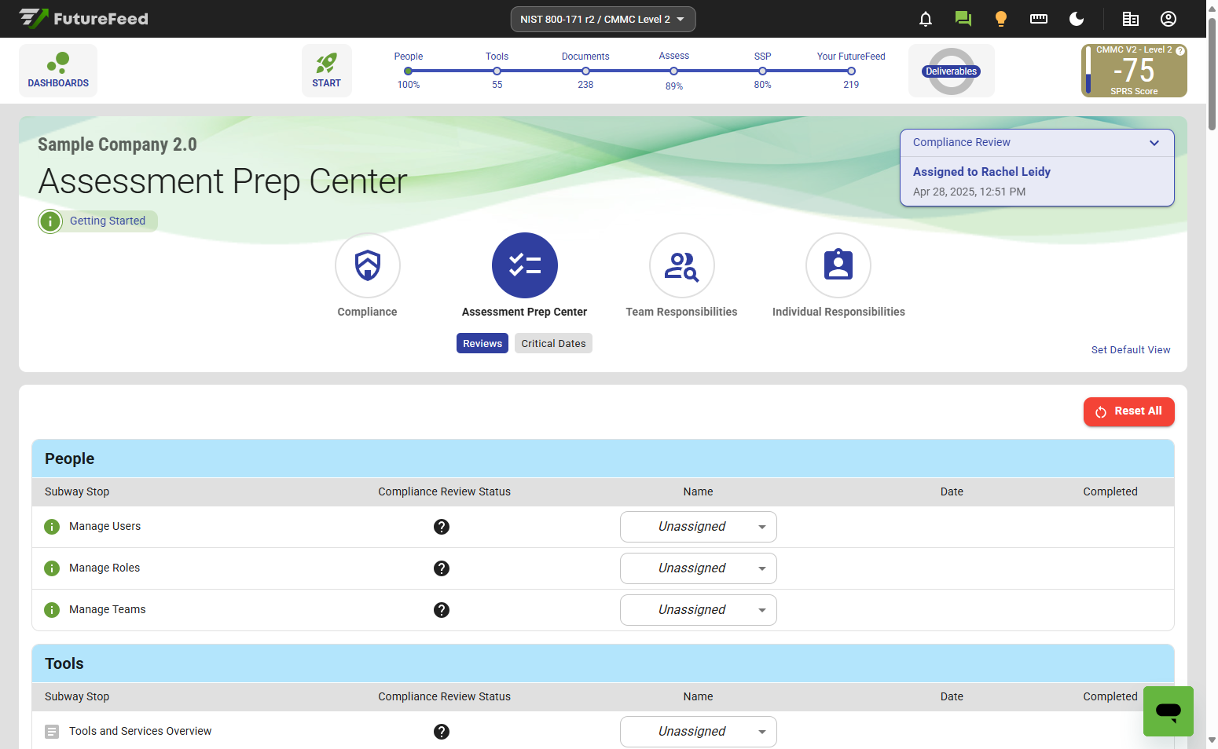Open the NIST 800-171 r2 framework dropdown
The height and width of the screenshot is (749, 1218).
pos(603,19)
